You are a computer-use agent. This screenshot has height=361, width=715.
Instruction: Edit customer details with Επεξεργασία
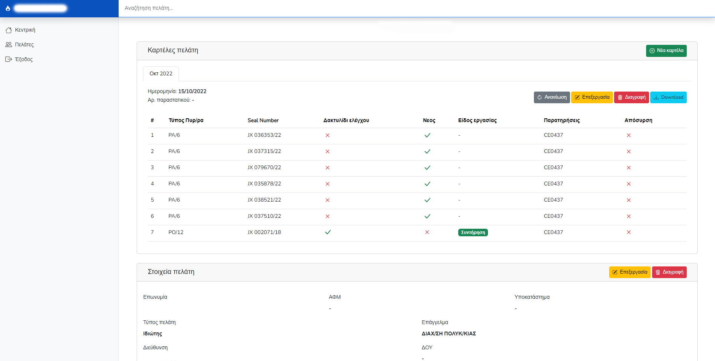coord(630,272)
